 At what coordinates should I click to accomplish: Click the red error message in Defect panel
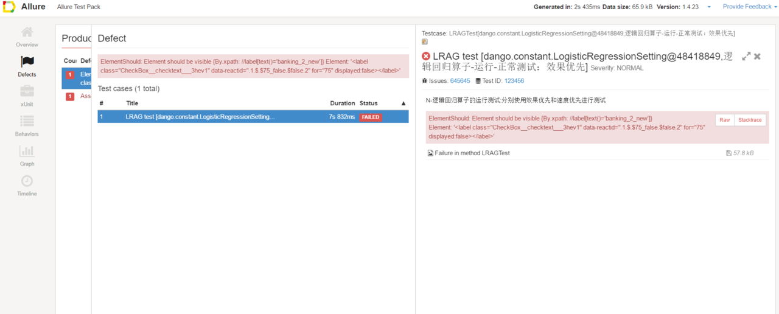(x=253, y=66)
